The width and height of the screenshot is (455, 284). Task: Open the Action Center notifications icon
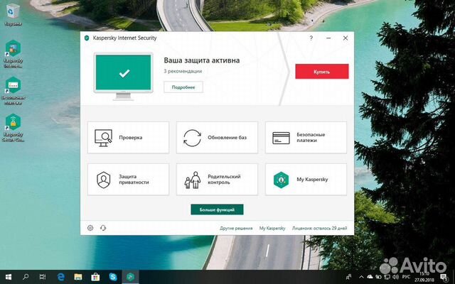[x=444, y=277]
